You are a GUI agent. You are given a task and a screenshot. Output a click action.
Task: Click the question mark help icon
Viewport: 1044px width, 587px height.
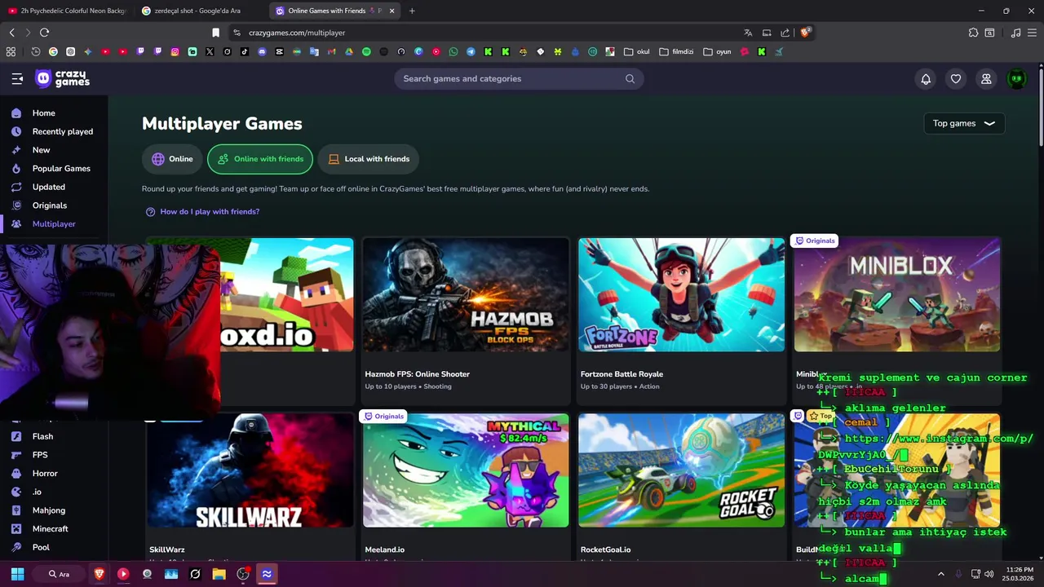(150, 212)
